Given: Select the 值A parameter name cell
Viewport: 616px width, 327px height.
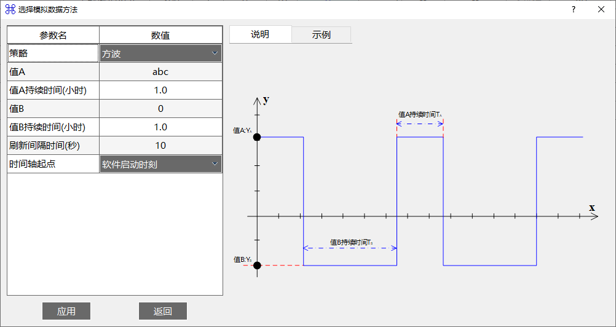Looking at the screenshot, I should click(x=53, y=72).
